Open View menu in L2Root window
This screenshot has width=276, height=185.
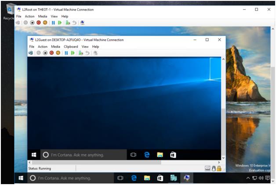click(54, 16)
